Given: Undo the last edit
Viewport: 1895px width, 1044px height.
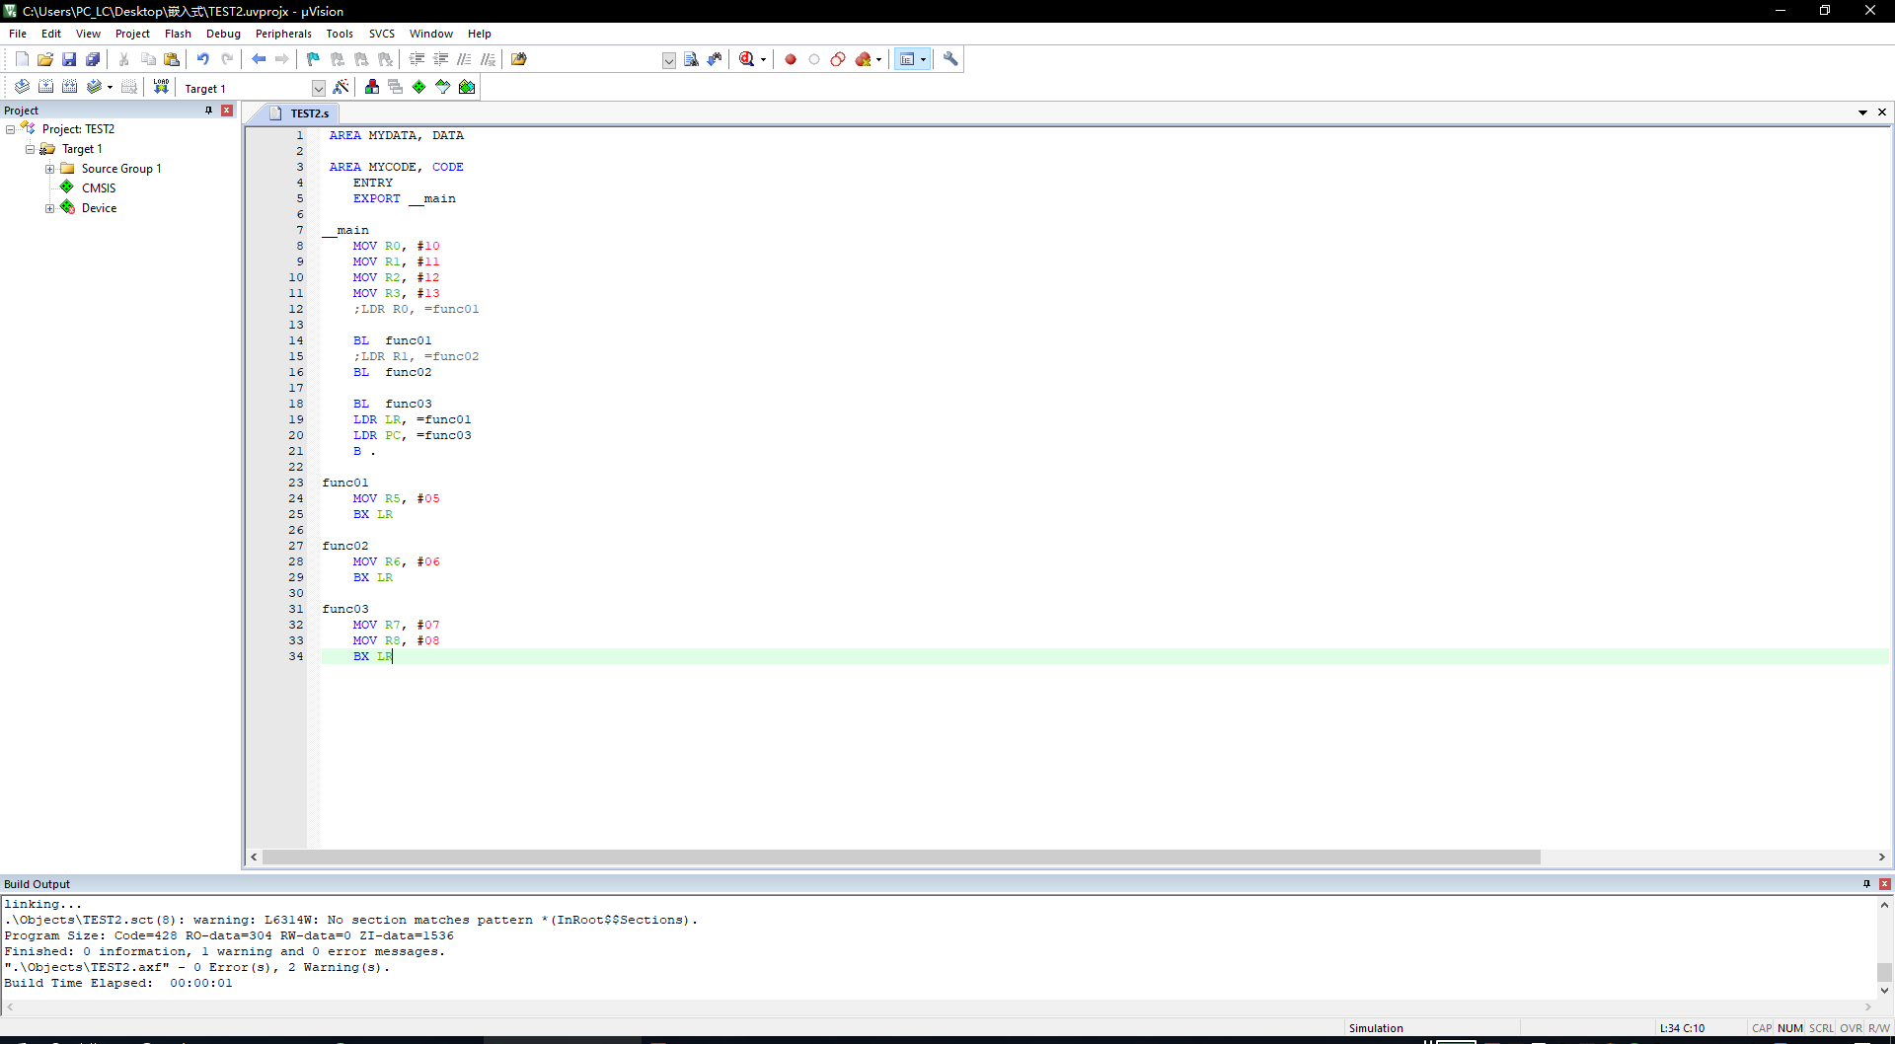Looking at the screenshot, I should 203,59.
